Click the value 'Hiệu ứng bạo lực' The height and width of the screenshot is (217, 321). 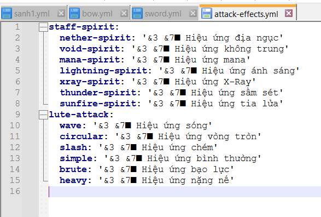click(x=186, y=170)
